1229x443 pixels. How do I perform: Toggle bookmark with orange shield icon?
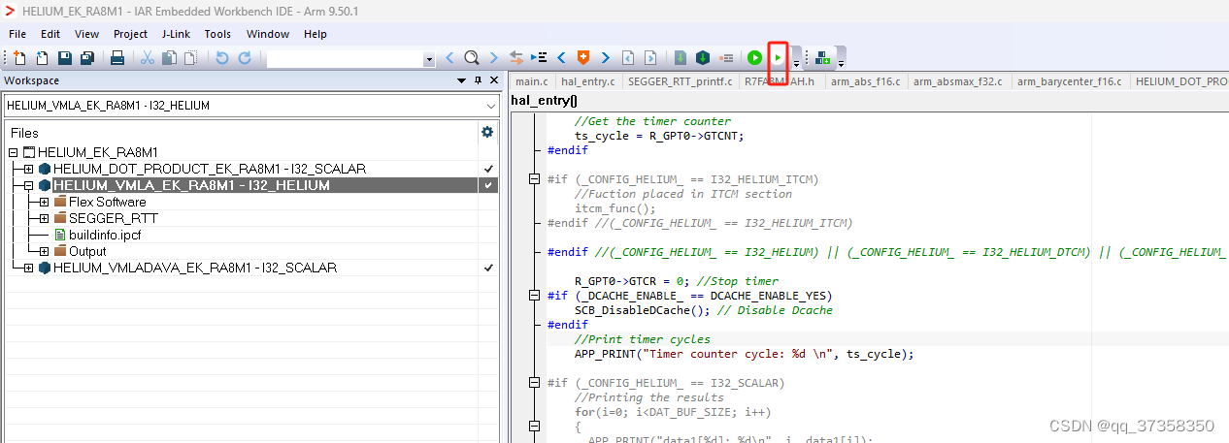pos(583,58)
